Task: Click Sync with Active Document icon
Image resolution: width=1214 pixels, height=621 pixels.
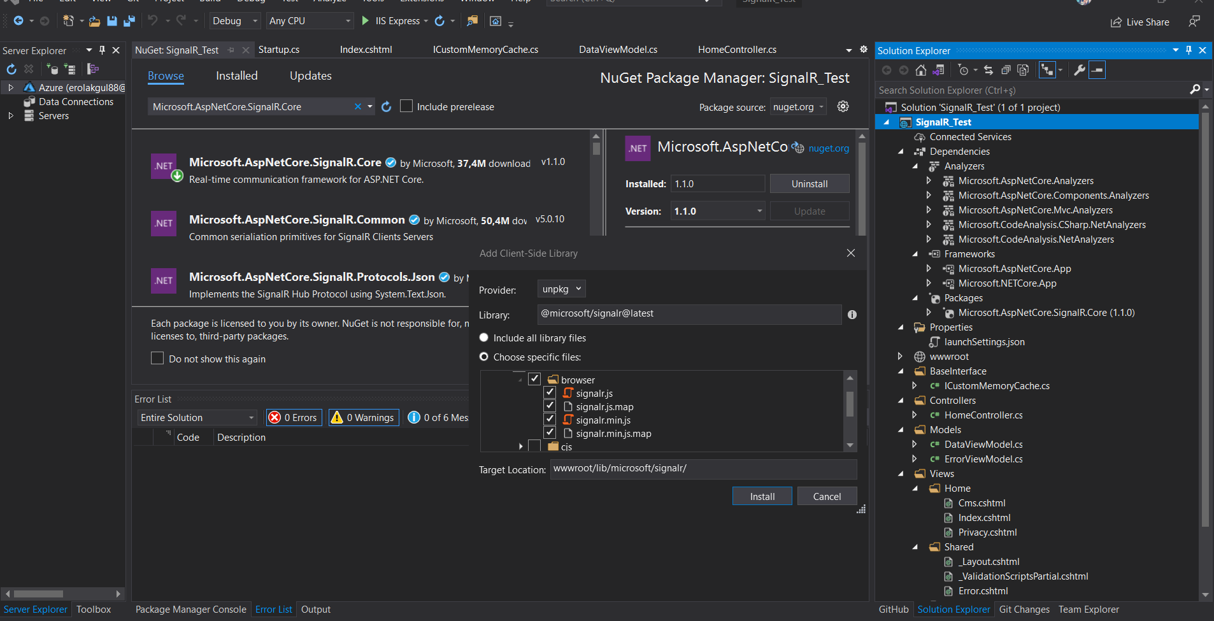Action: 988,70
